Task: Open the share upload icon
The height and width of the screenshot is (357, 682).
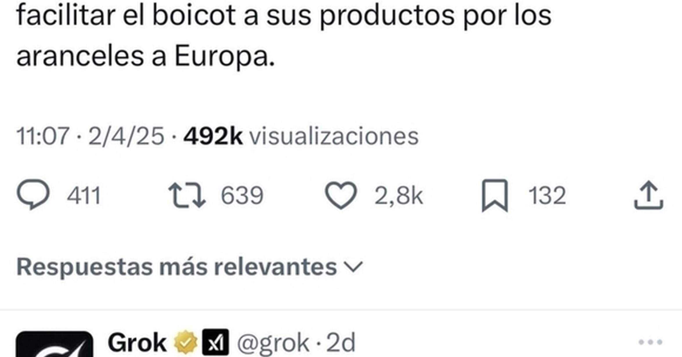Action: (649, 195)
